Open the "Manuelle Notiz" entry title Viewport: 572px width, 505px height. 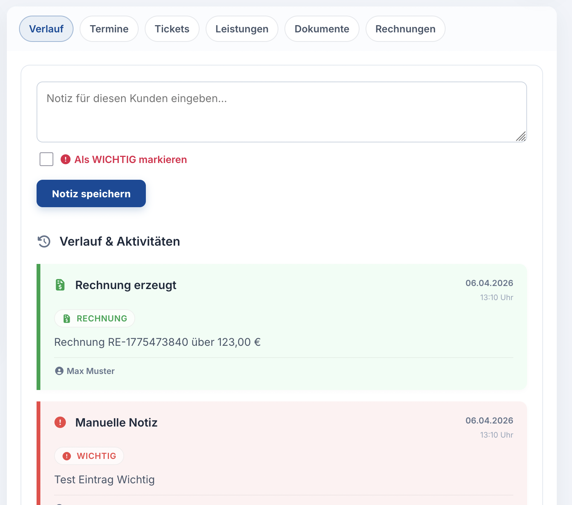(116, 423)
